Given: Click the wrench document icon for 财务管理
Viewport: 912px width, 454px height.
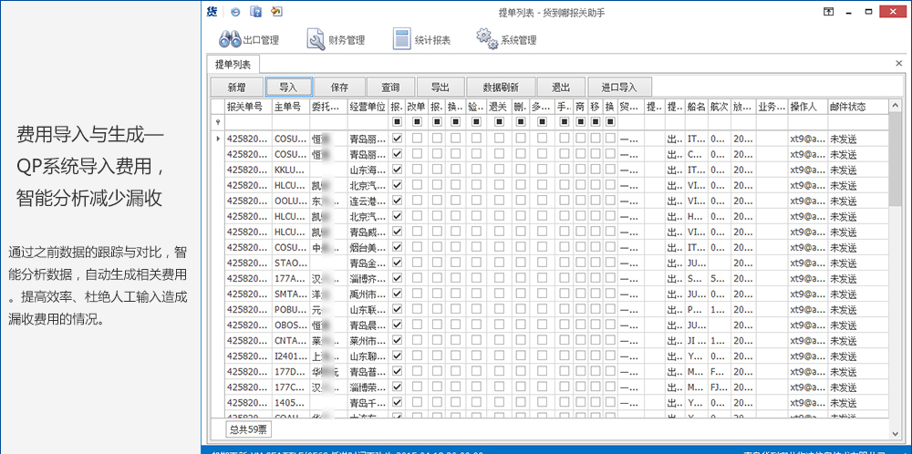Looking at the screenshot, I should coord(316,39).
